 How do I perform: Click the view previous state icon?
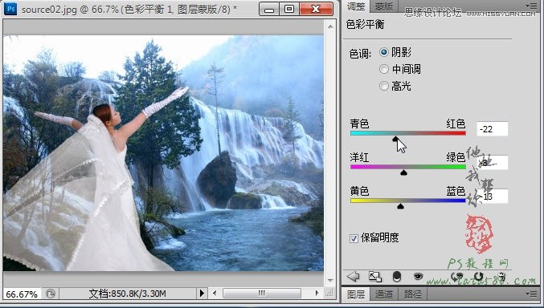pos(457,277)
